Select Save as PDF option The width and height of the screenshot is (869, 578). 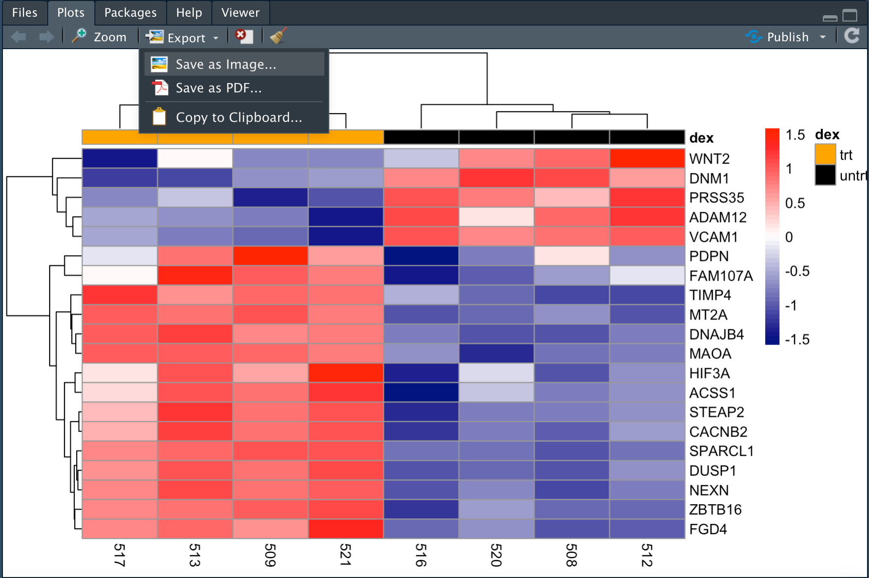[x=218, y=88]
